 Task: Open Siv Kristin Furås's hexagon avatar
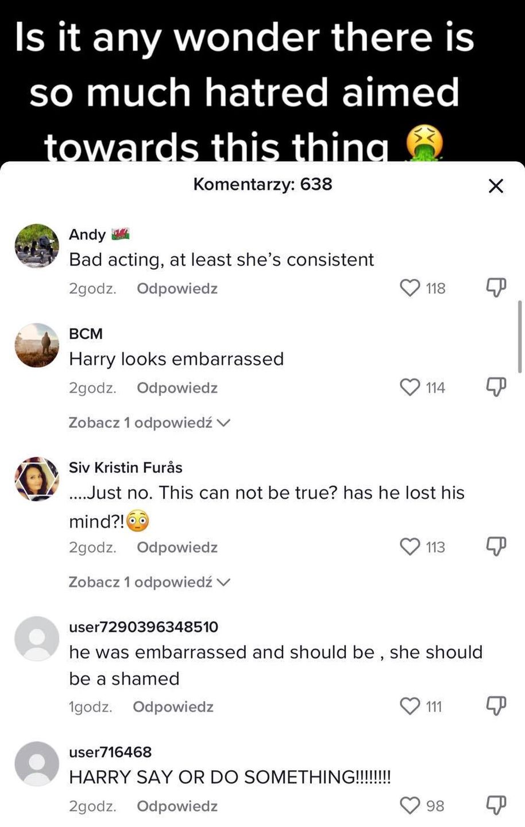37,479
